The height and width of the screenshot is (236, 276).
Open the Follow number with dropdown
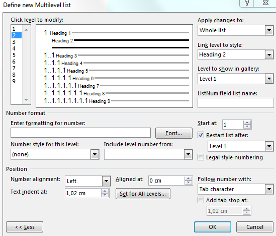(x=269, y=189)
